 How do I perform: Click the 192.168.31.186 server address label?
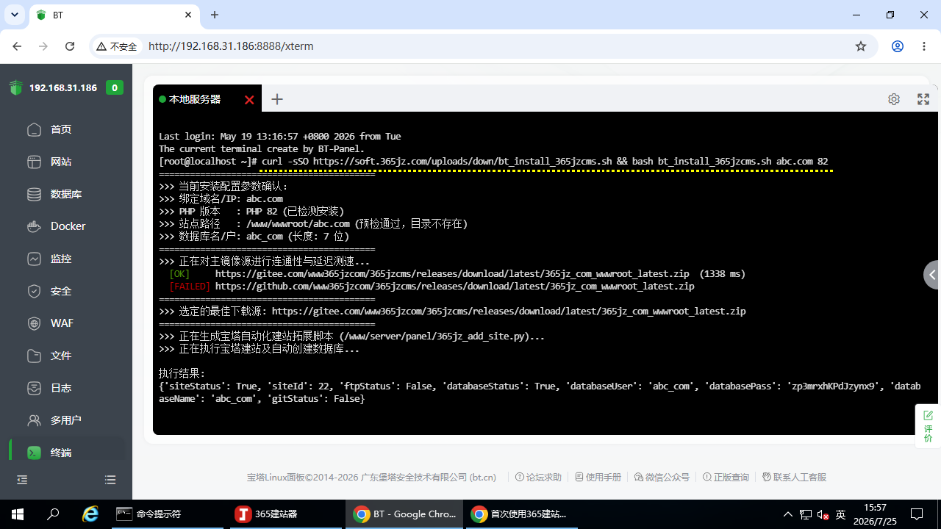63,88
